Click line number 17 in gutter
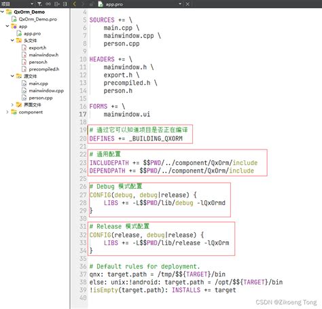This screenshot has height=309, width=322. tap(83, 114)
